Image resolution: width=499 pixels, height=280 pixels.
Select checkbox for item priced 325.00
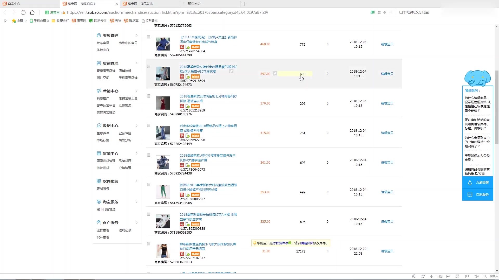tap(149, 214)
